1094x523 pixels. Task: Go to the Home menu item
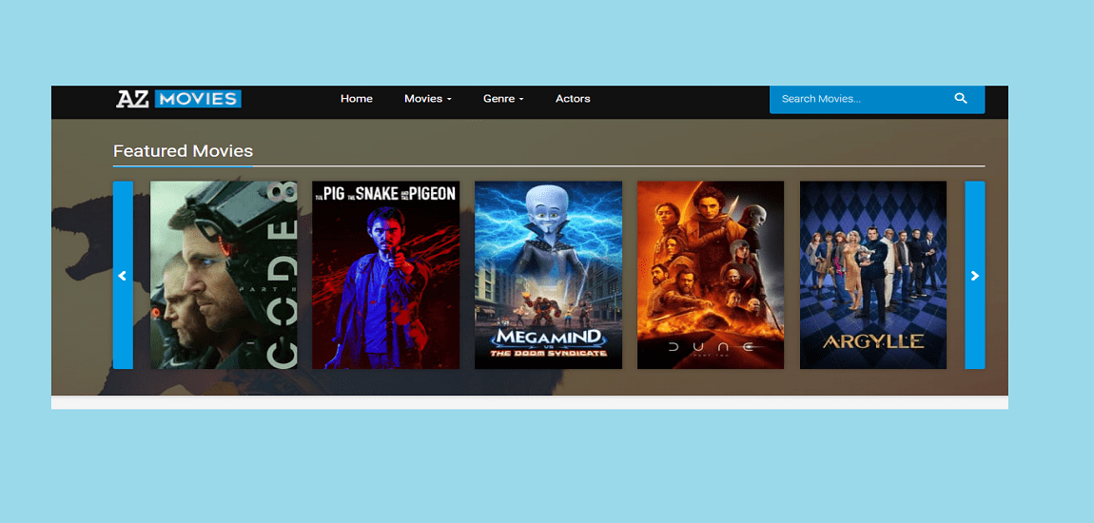click(357, 99)
